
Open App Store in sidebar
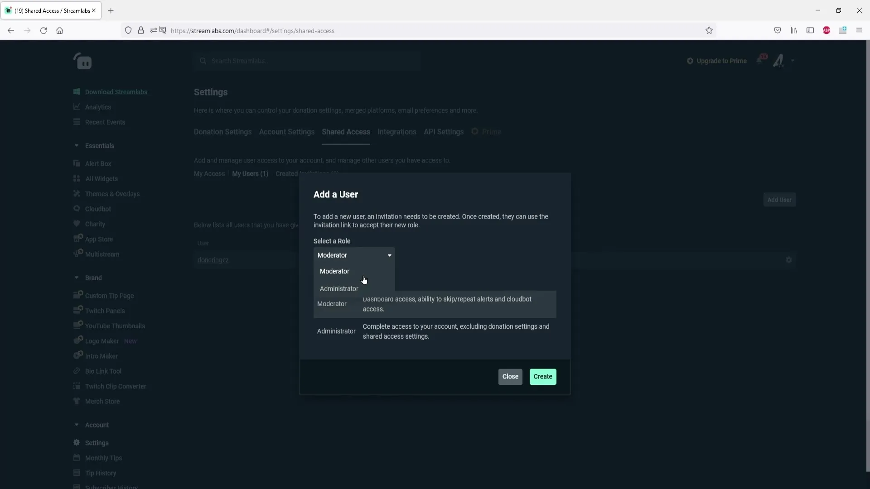point(99,239)
